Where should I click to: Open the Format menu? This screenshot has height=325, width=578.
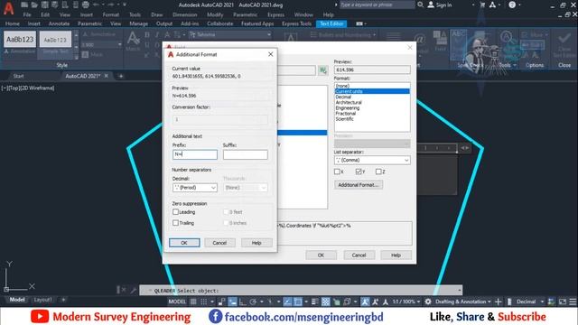pyautogui.click(x=110, y=14)
